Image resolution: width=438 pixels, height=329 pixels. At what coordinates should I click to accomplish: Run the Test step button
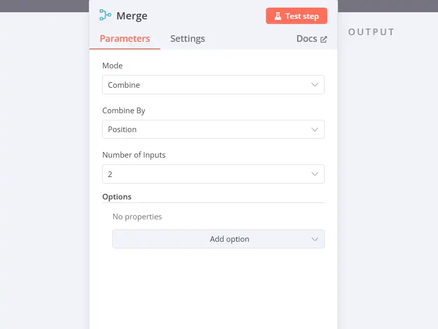(297, 16)
